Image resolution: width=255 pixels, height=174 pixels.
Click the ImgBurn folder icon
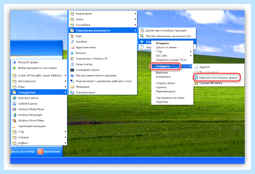pyautogui.click(x=14, y=143)
